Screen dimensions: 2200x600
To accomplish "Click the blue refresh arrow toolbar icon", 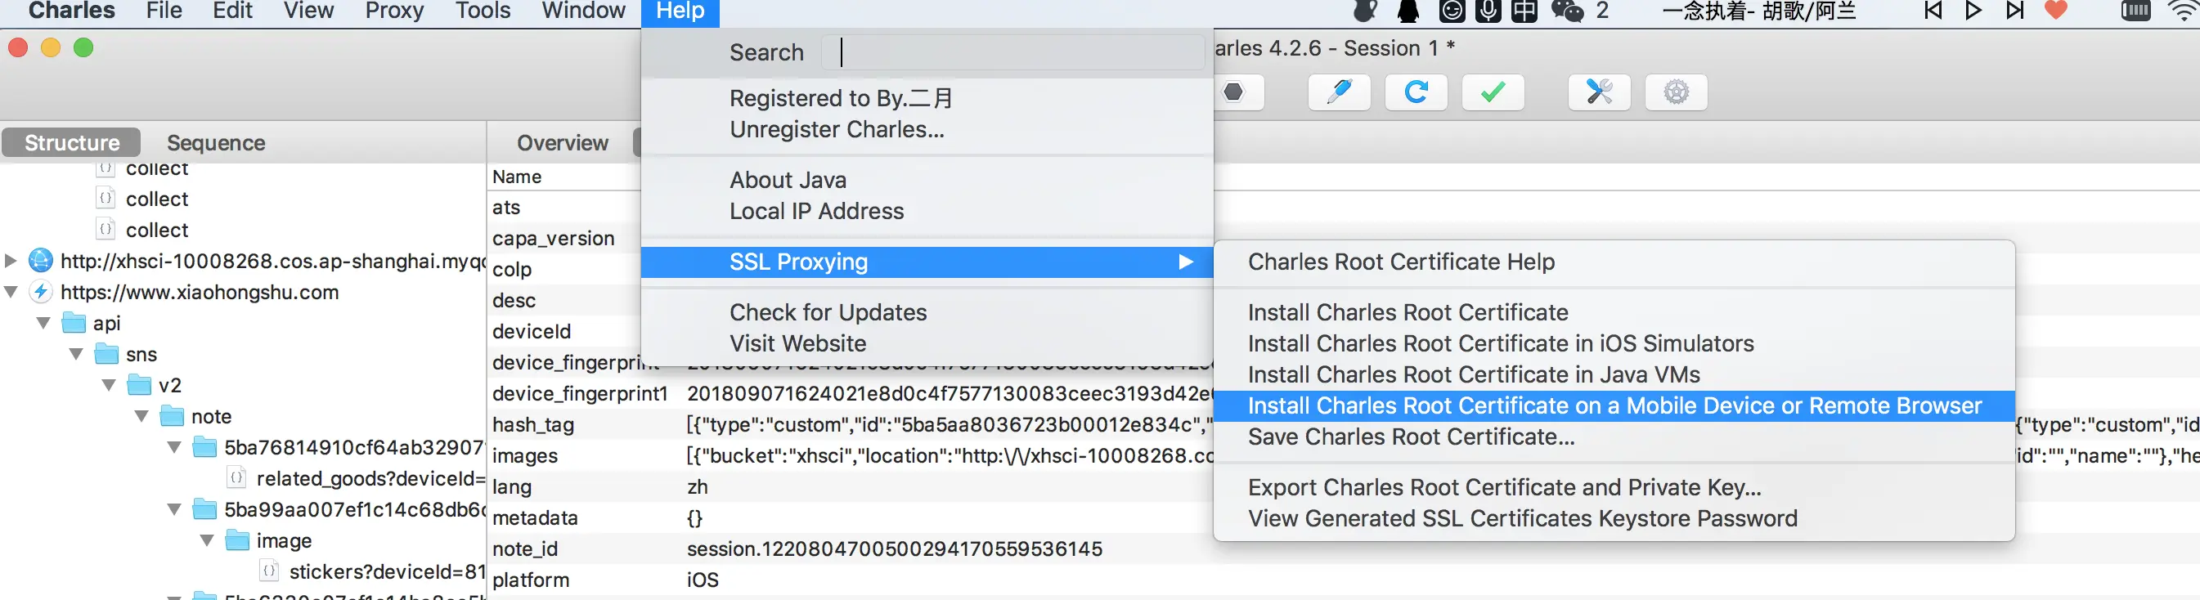I will click(1416, 92).
